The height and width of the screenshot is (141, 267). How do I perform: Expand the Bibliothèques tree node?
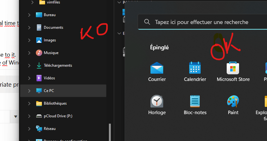point(29,103)
